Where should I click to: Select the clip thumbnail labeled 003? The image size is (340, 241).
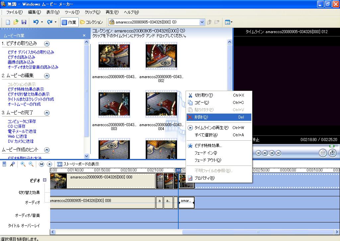coord(114,104)
